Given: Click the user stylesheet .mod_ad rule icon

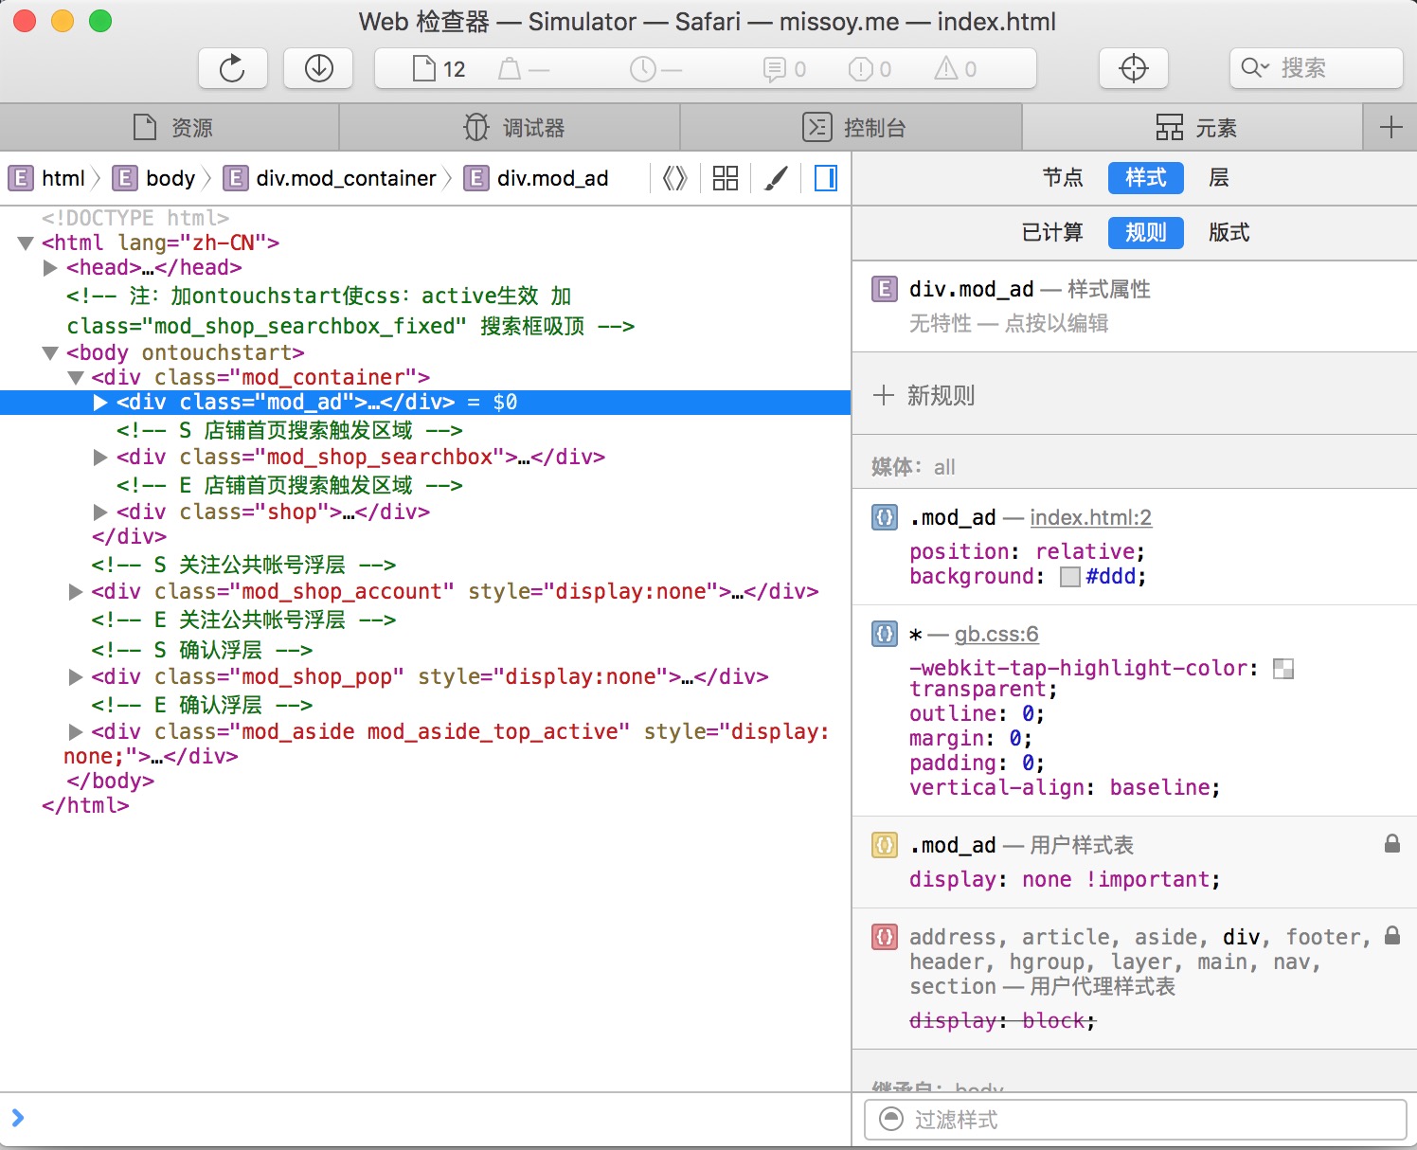Looking at the screenshot, I should click(885, 845).
